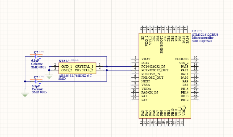Screen dimensions: 233x137
Task: Select the VDDA pin label
Action: (x=146, y=89)
